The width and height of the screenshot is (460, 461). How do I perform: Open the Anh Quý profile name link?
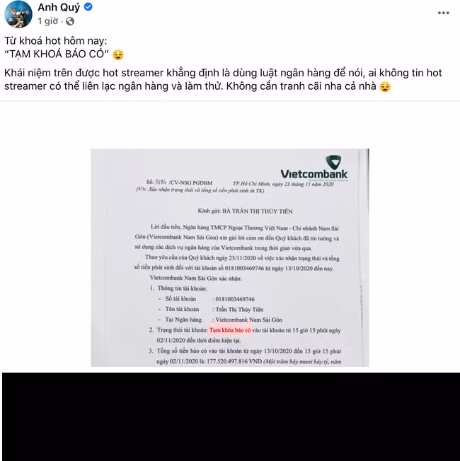click(59, 7)
